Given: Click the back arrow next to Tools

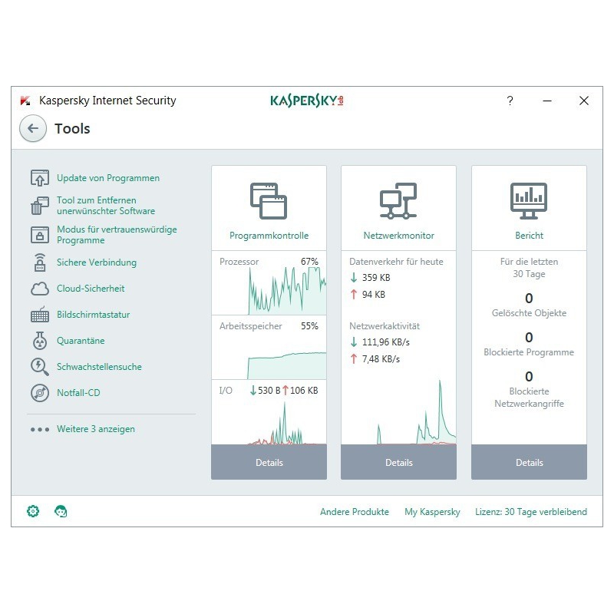Looking at the screenshot, I should pos(32,129).
